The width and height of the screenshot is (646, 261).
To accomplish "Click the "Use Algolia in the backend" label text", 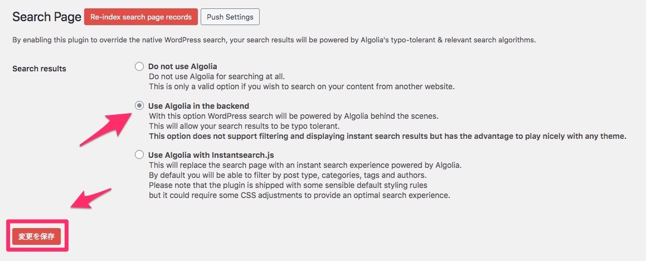I will [x=198, y=105].
